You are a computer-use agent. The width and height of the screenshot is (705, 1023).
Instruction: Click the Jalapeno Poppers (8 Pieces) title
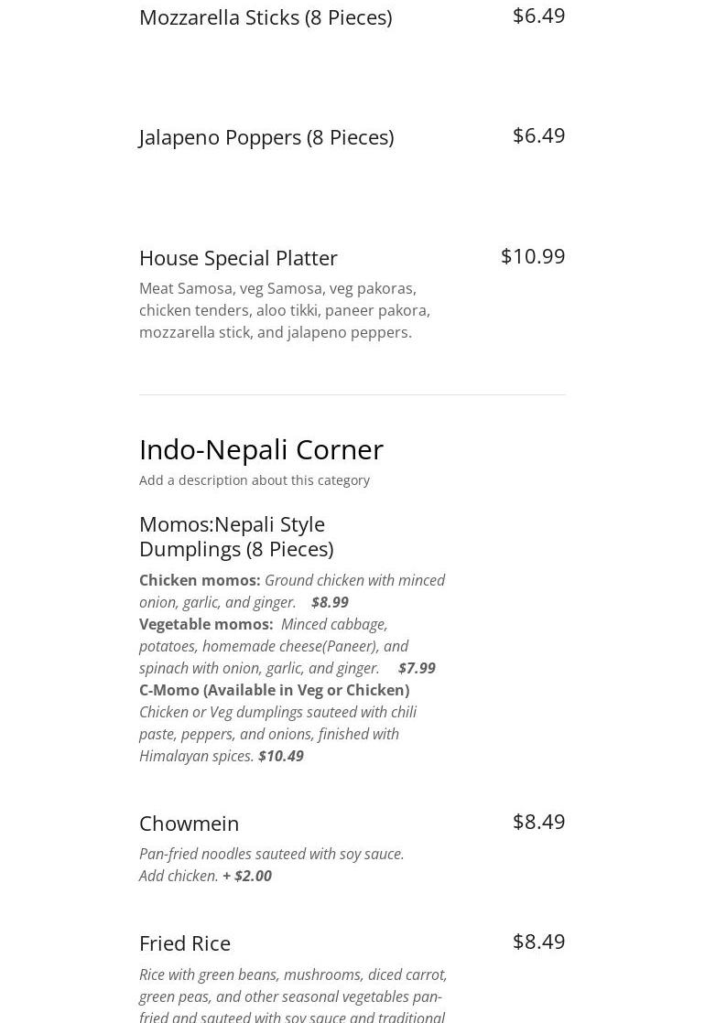[266, 137]
